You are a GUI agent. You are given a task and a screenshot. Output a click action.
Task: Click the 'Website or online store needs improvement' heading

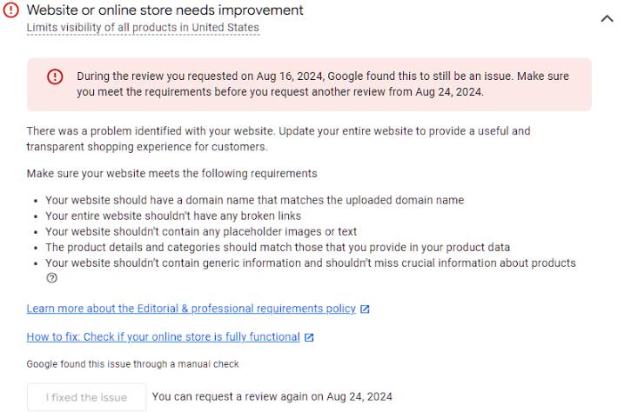click(165, 10)
